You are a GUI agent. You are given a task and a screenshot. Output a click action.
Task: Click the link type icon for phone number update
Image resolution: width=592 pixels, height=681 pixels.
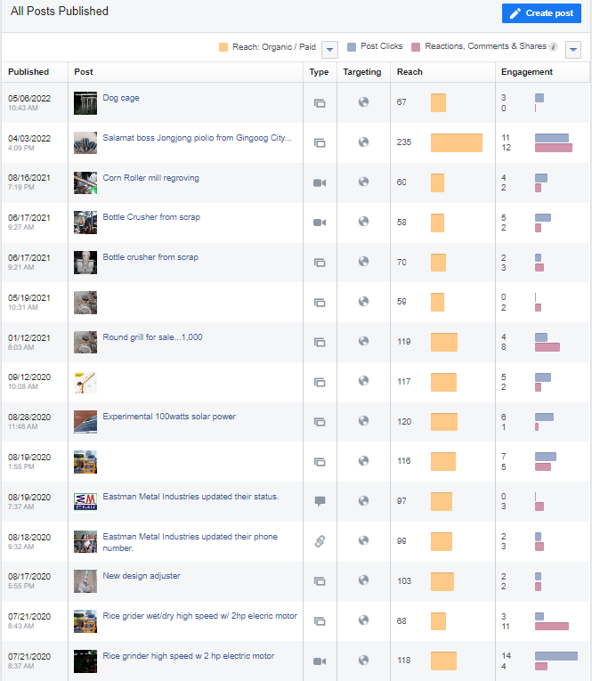[320, 541]
